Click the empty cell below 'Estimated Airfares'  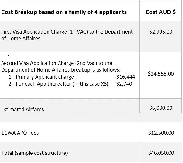[70, 118]
